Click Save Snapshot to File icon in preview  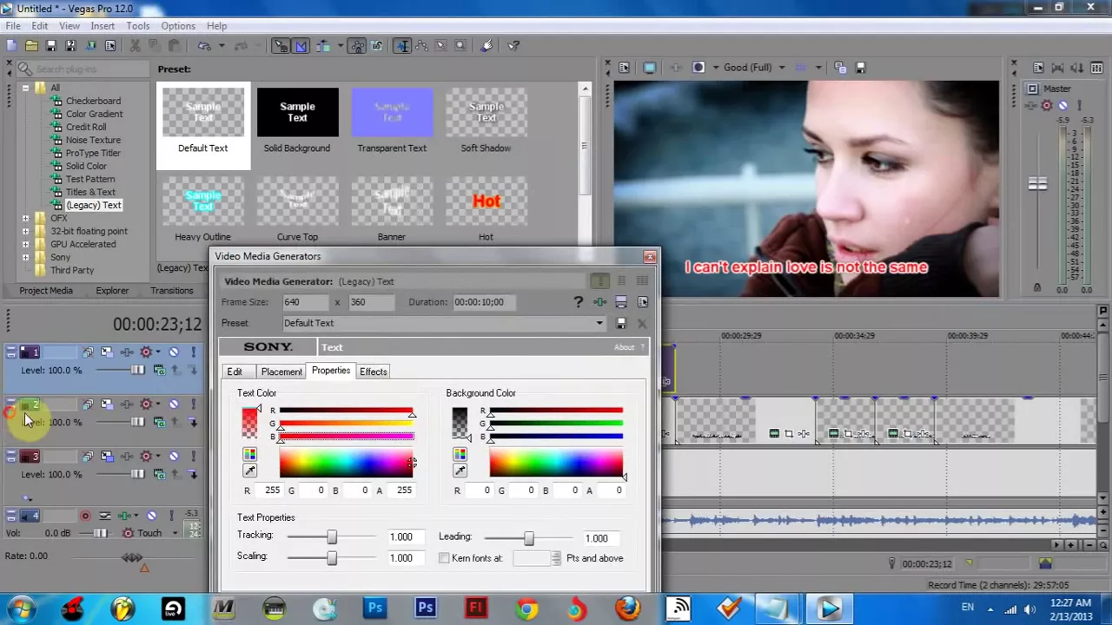(x=861, y=68)
